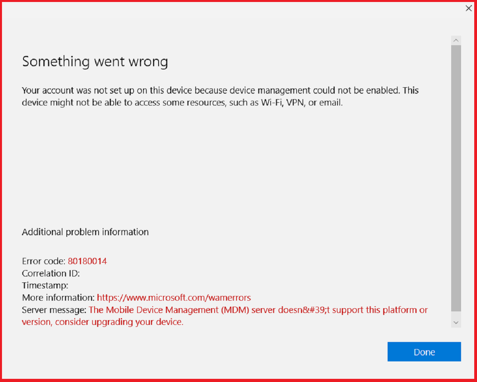Click the 'Server message:' label
This screenshot has width=477, height=382.
pyautogui.click(x=54, y=310)
